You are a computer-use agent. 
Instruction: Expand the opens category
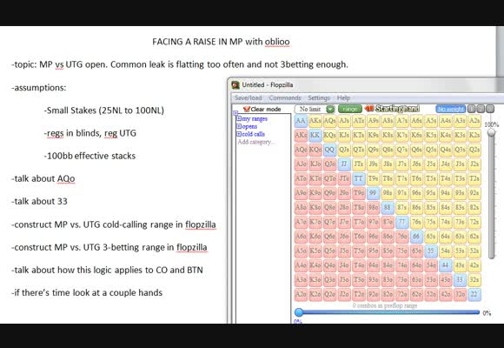click(x=239, y=126)
